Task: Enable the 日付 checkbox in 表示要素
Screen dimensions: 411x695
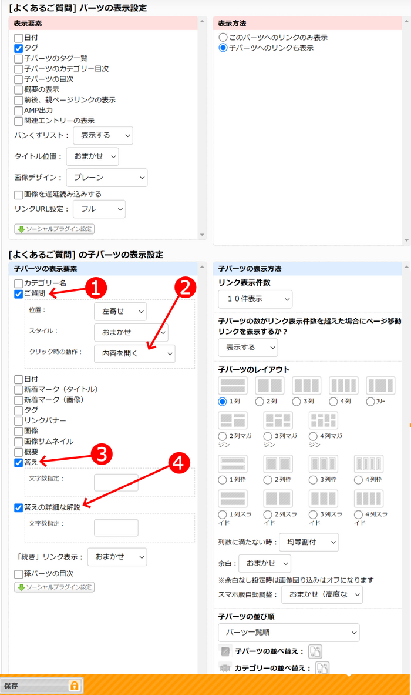Action: pos(18,38)
